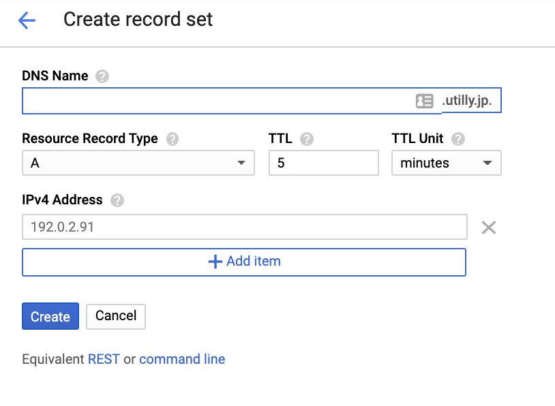Show help for TTL Unit
Screen dimensions: 555x406
point(458,139)
